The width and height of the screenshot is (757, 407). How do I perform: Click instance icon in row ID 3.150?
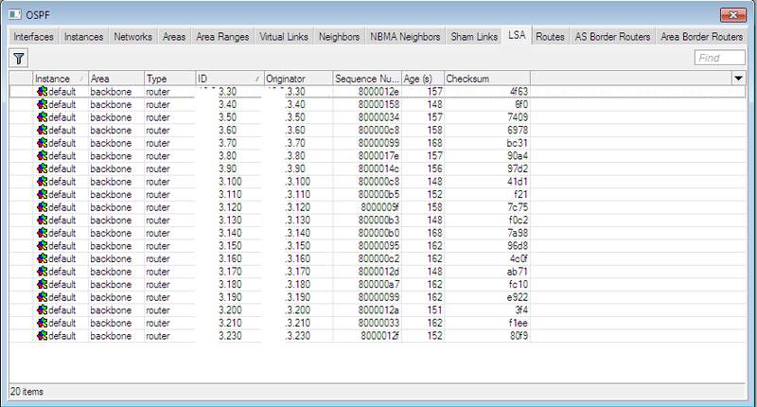tap(42, 246)
